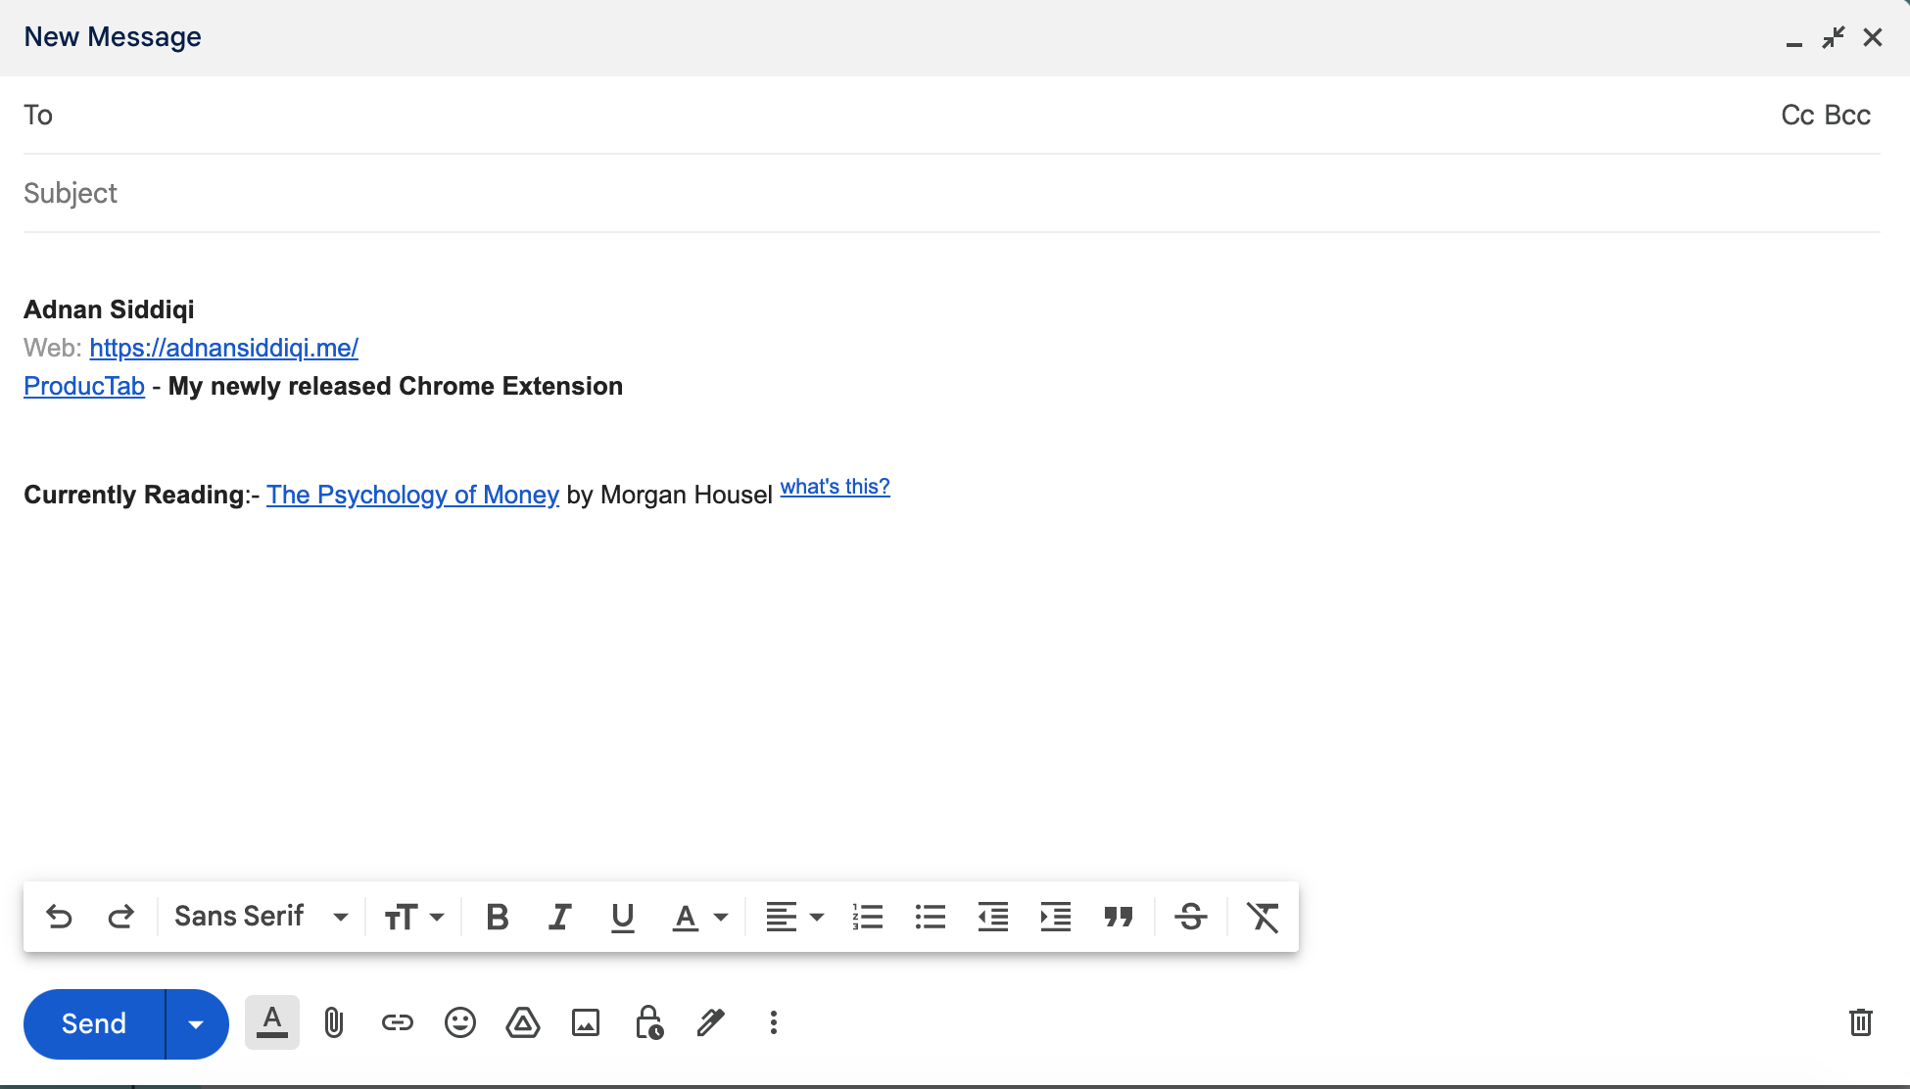Image resolution: width=1910 pixels, height=1089 pixels.
Task: Discard draft with trash icon
Action: (x=1860, y=1023)
